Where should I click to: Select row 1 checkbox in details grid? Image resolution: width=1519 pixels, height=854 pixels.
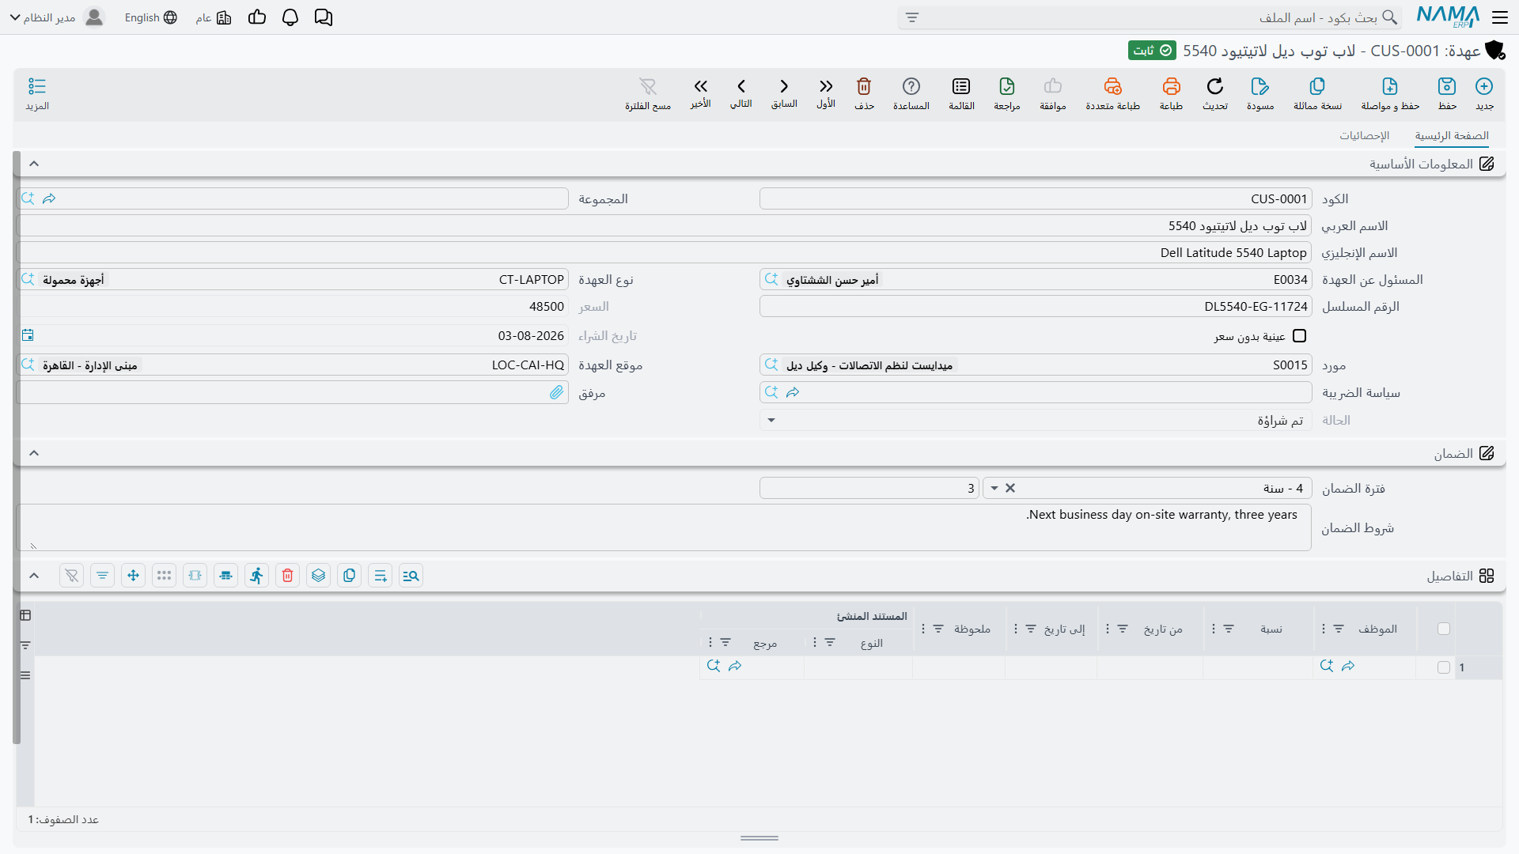point(1444,667)
